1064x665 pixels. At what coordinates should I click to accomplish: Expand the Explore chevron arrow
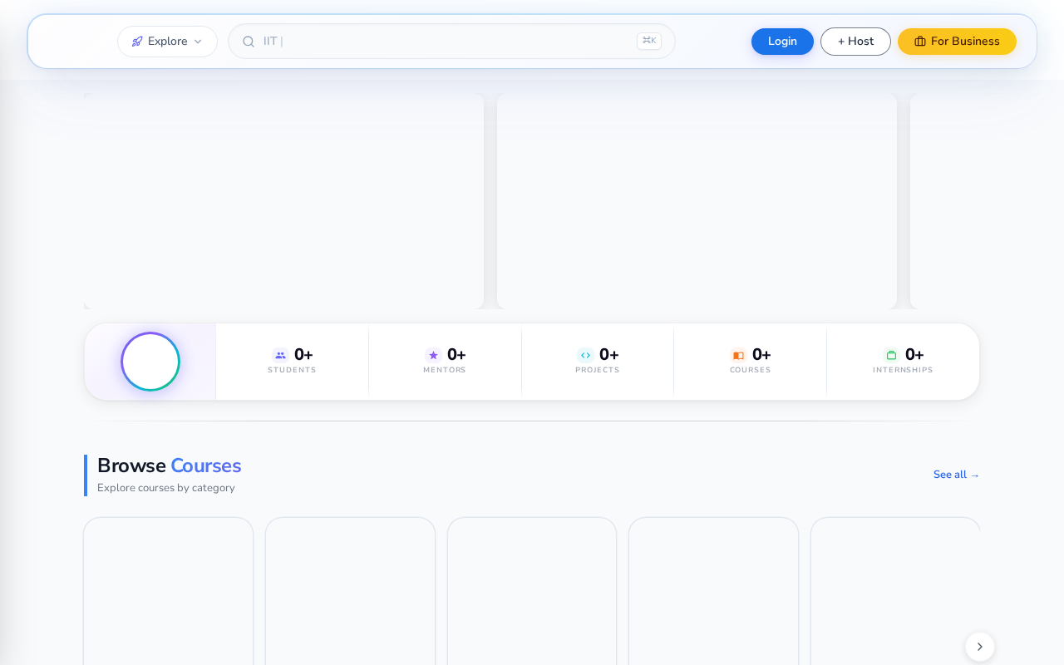198,42
